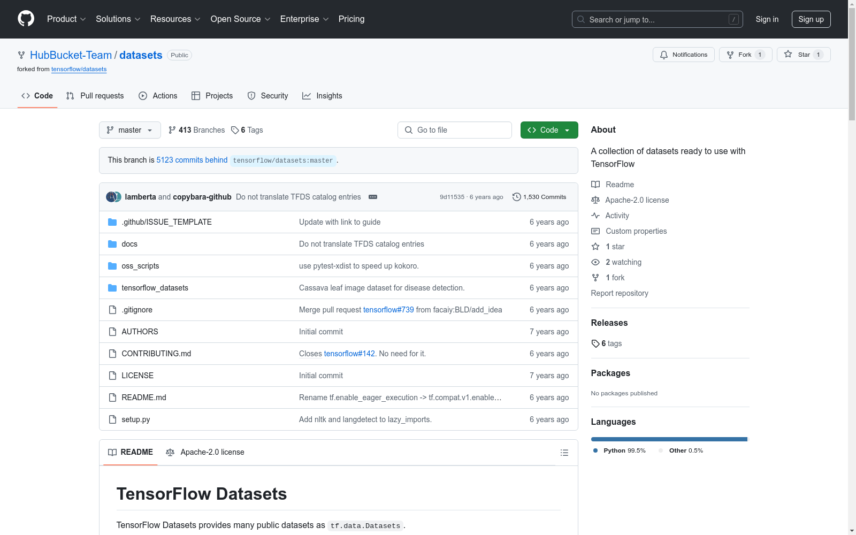Open the GitHub home logo
The width and height of the screenshot is (856, 535).
tap(26, 19)
